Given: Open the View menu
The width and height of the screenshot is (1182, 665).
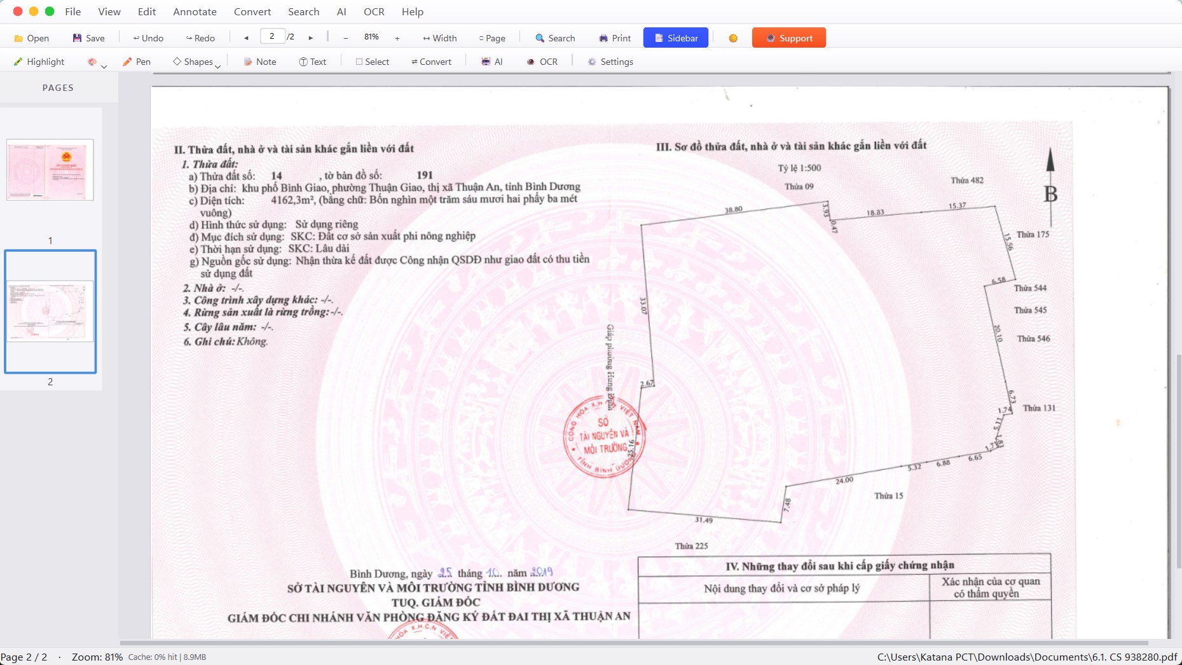Looking at the screenshot, I should [109, 11].
